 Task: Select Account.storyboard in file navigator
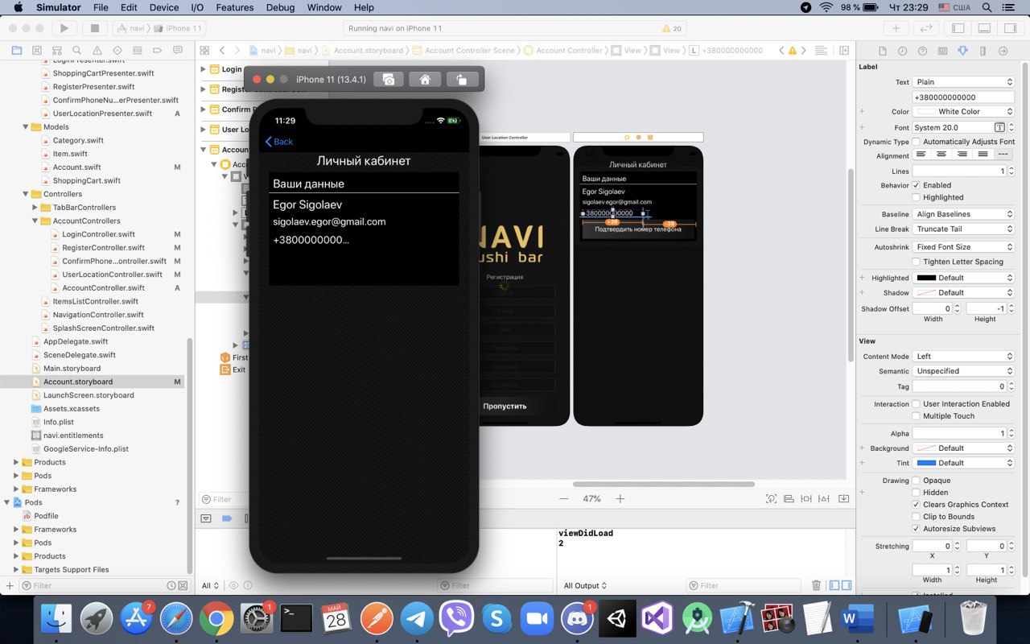click(x=78, y=382)
